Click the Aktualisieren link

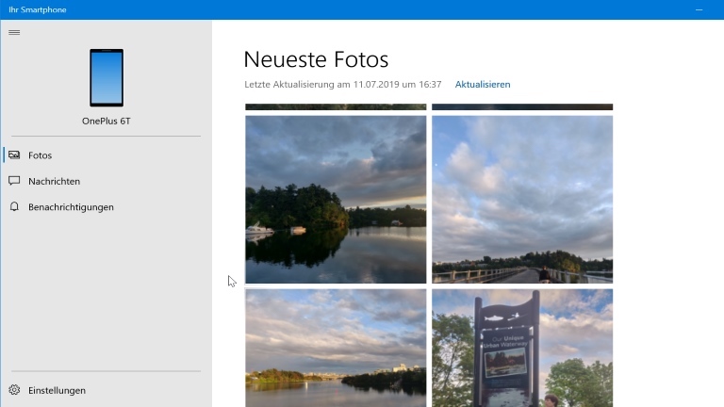coord(483,85)
